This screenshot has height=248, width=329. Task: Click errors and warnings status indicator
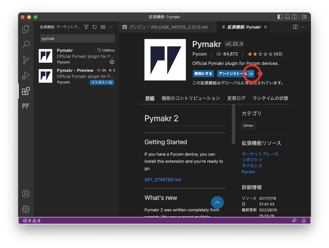pyautogui.click(x=31, y=220)
